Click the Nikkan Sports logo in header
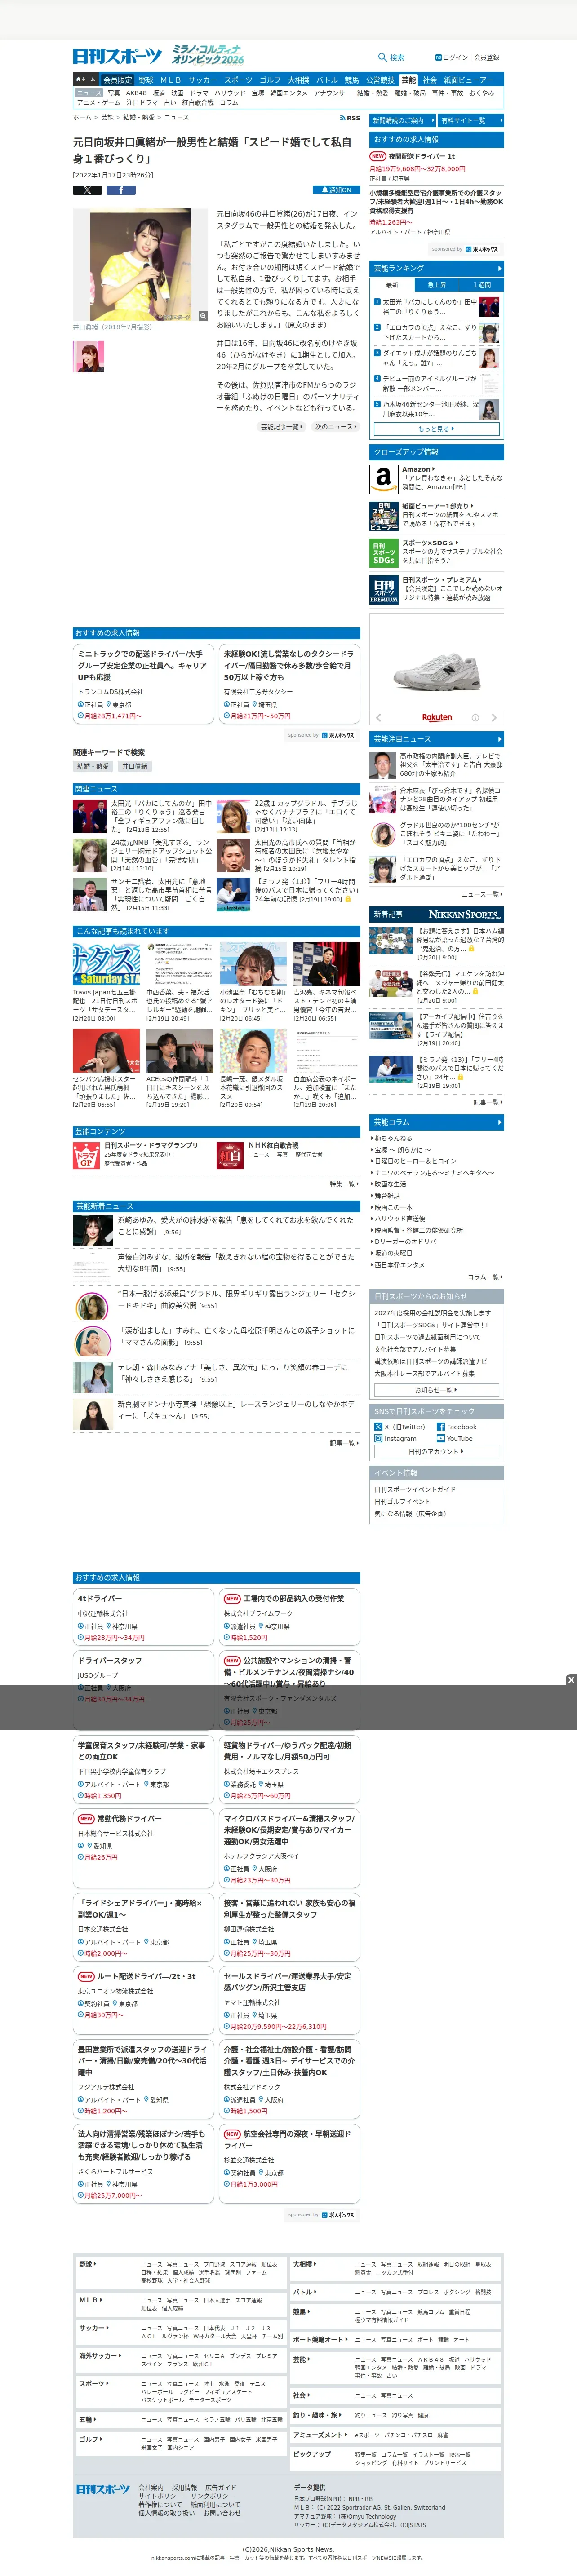The image size is (577, 2576). coord(117,56)
